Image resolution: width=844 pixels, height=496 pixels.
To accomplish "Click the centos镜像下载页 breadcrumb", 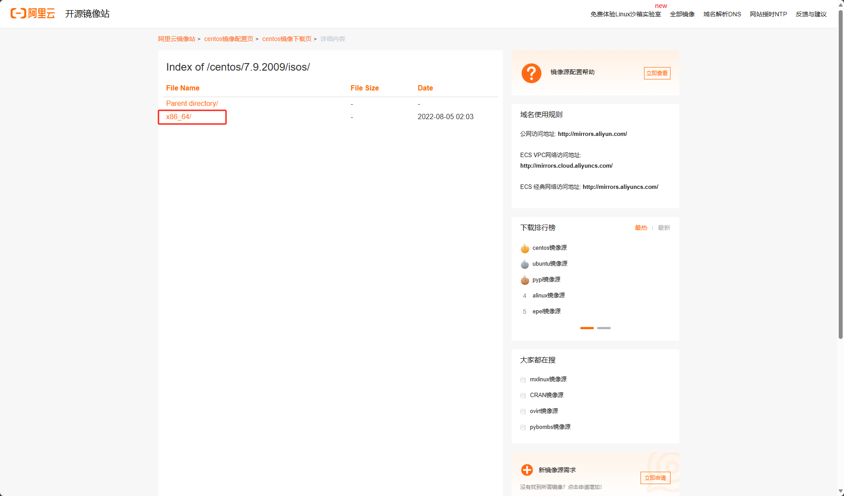I will [x=286, y=39].
